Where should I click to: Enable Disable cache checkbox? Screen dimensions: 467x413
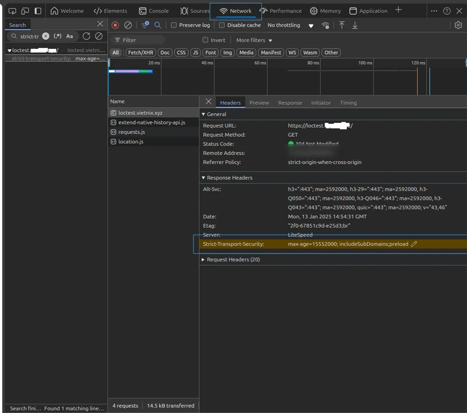(222, 25)
